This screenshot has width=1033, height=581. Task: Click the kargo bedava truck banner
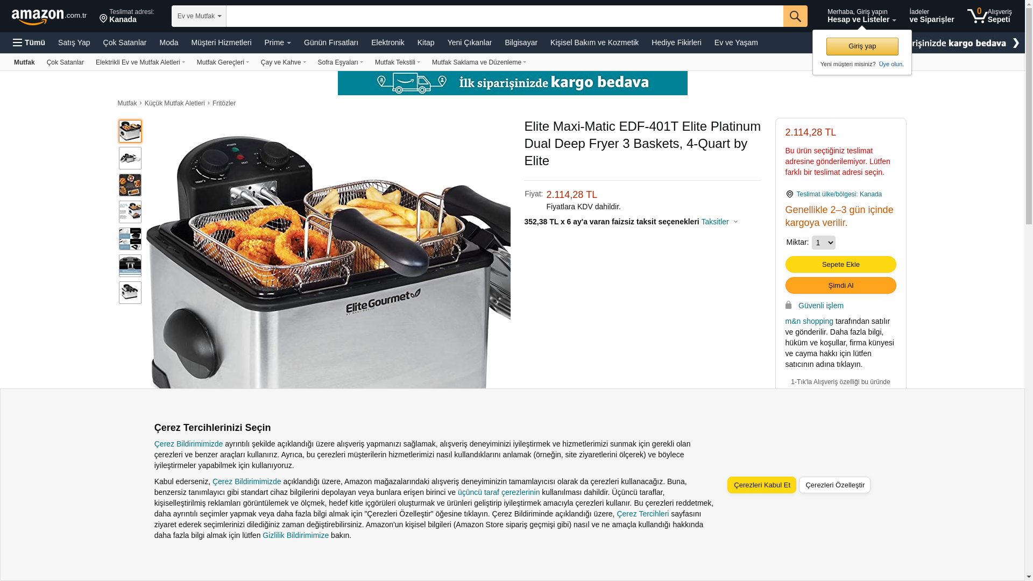[x=512, y=83]
